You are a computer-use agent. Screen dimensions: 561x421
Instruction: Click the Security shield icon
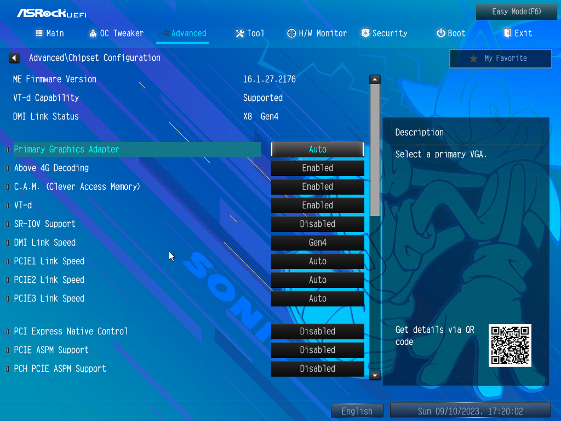click(x=365, y=33)
